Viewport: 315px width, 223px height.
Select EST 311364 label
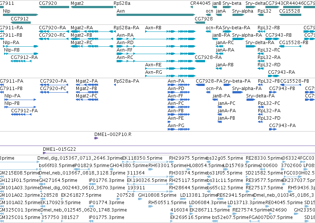135,173
